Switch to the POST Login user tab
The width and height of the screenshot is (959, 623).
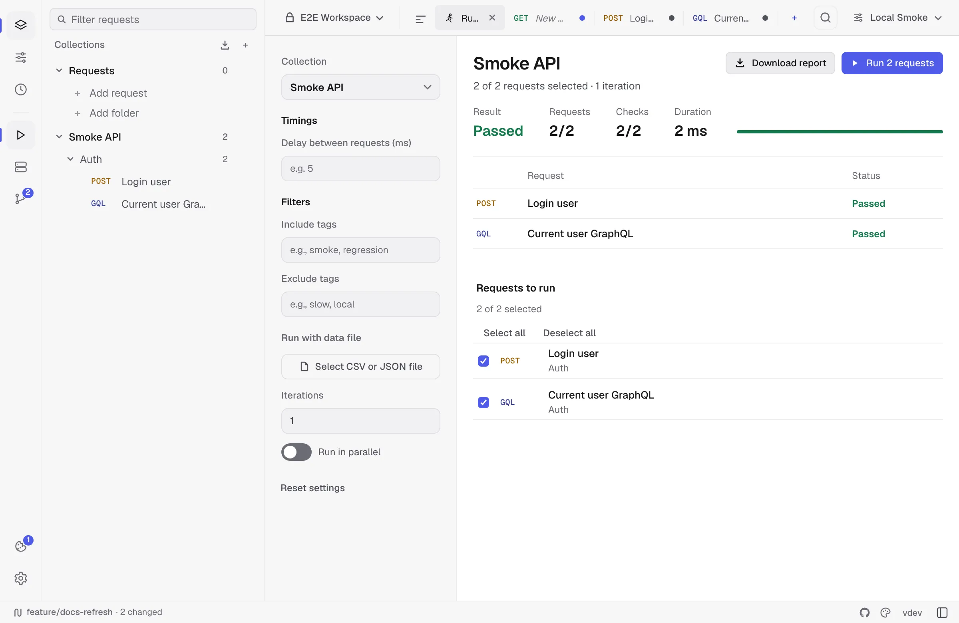click(x=638, y=18)
